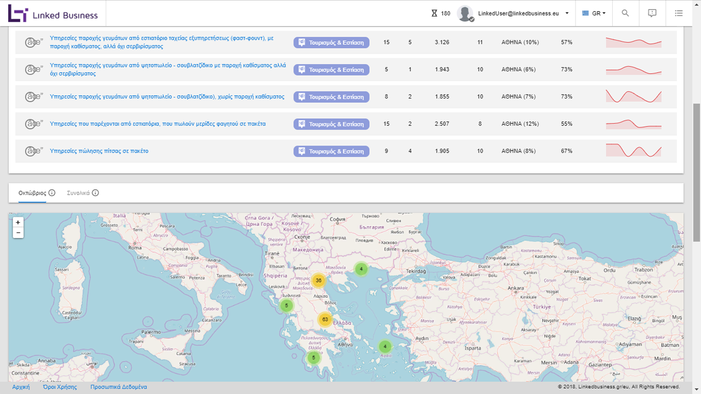Open link Υπηρεσίες πώλησης πίτσας σε πακέτο
This screenshot has width=701, height=394.
pos(99,151)
